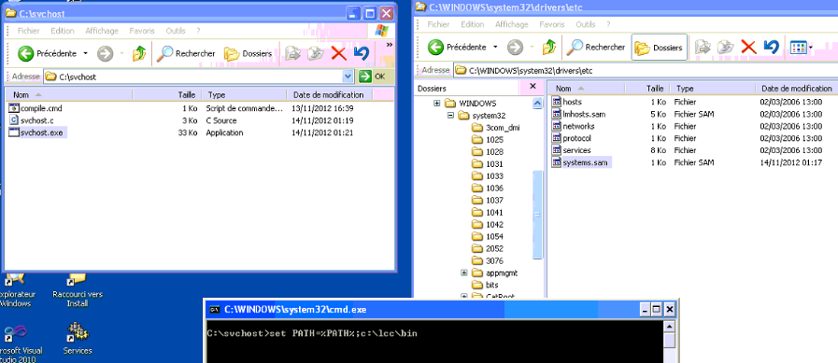
Task: Toggle Dossiers pane button in etc window
Action: click(659, 48)
